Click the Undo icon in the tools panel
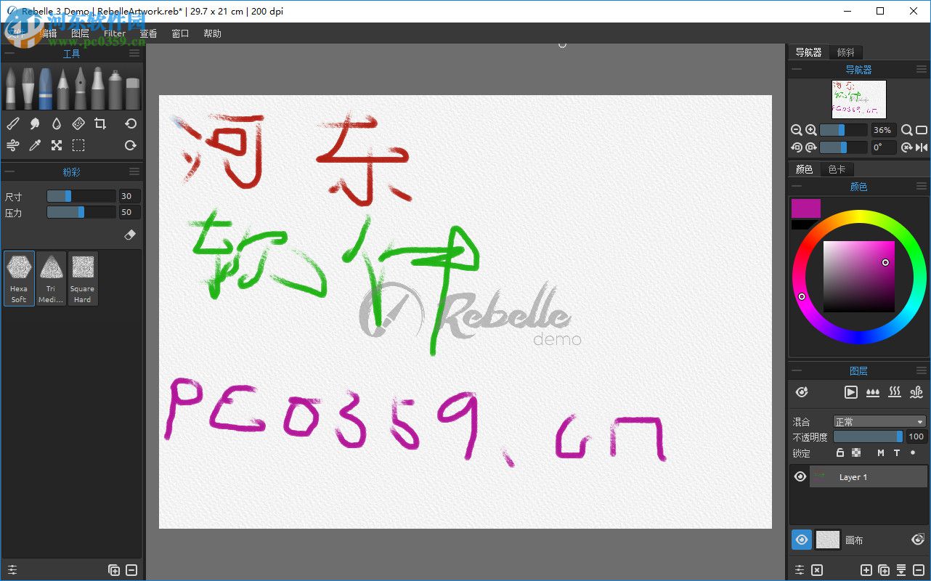The image size is (931, 581). tap(131, 123)
